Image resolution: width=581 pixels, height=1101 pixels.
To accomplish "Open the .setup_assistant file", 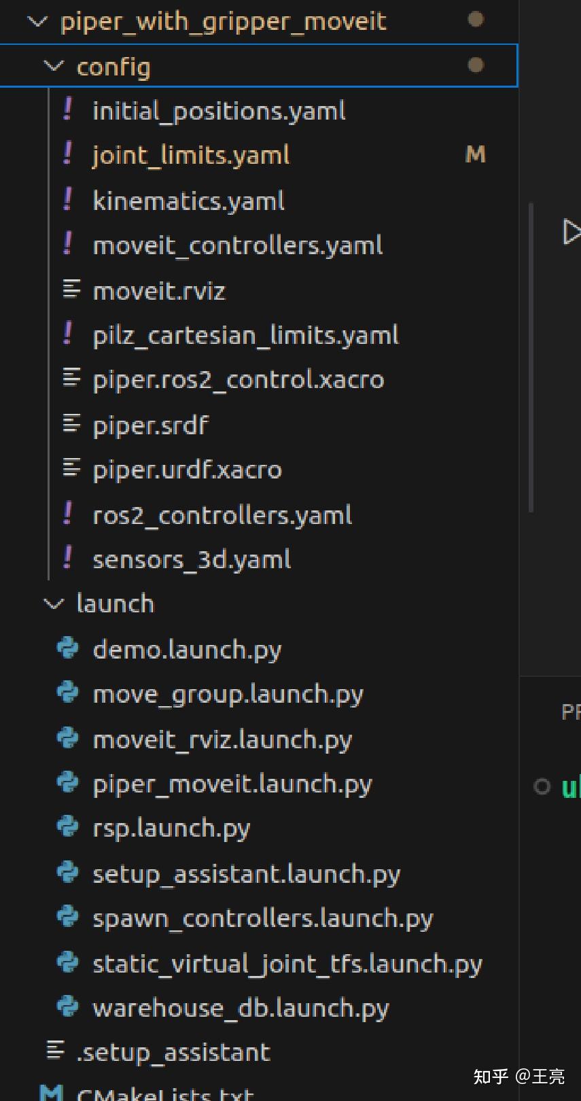I will tap(173, 1052).
